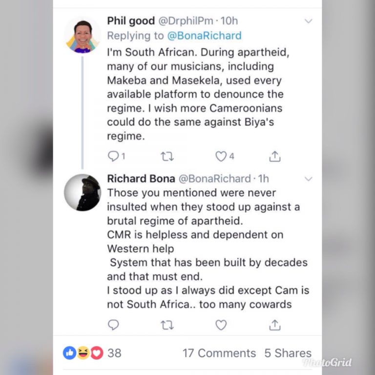Reply to Richard Bona's tweet
Image resolution: width=375 pixels, height=375 pixels.
click(113, 325)
